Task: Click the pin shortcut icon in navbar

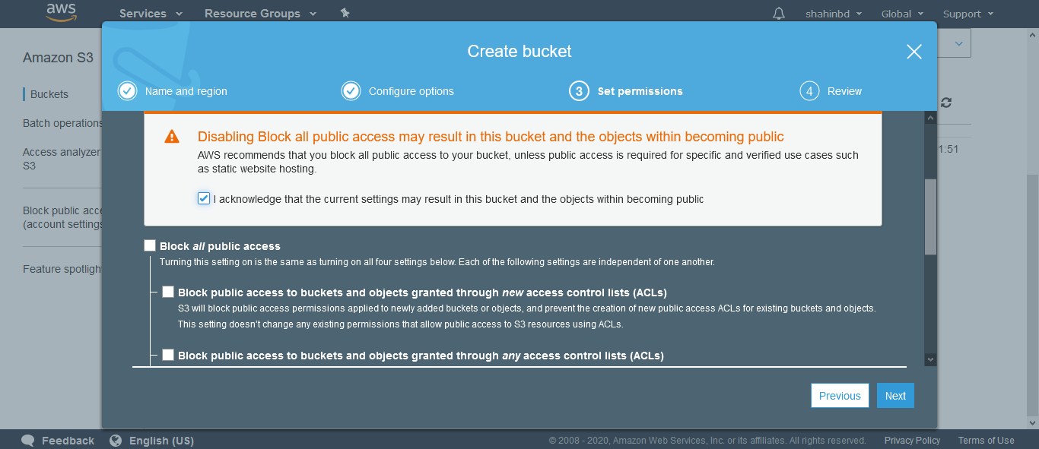Action: click(x=345, y=13)
